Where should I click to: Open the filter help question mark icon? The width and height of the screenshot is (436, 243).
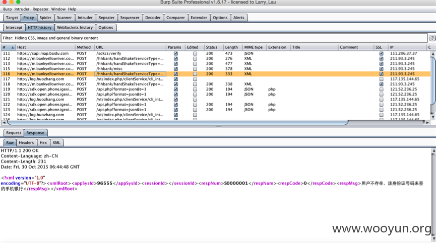(x=432, y=38)
